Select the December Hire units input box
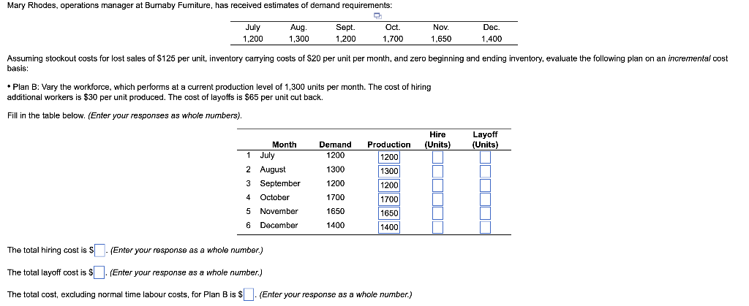 pyautogui.click(x=438, y=227)
